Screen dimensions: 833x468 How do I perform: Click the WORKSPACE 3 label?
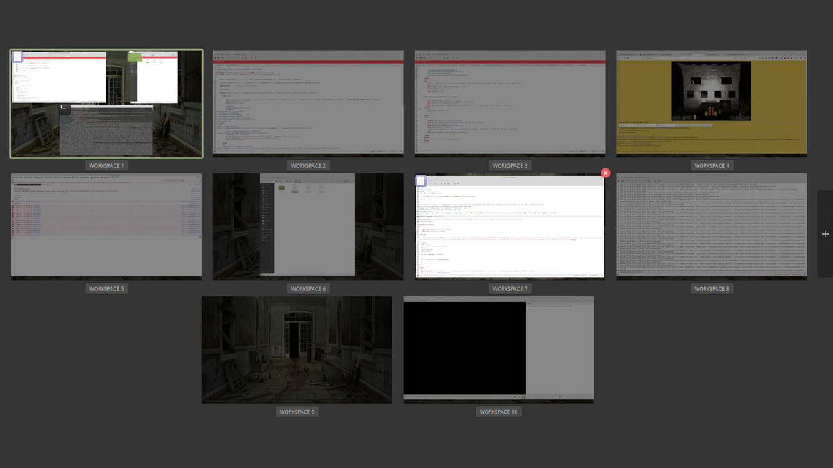pos(510,165)
